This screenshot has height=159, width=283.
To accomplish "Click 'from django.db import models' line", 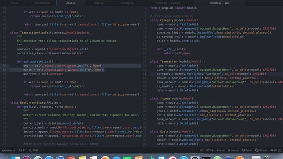I will 173,8.
